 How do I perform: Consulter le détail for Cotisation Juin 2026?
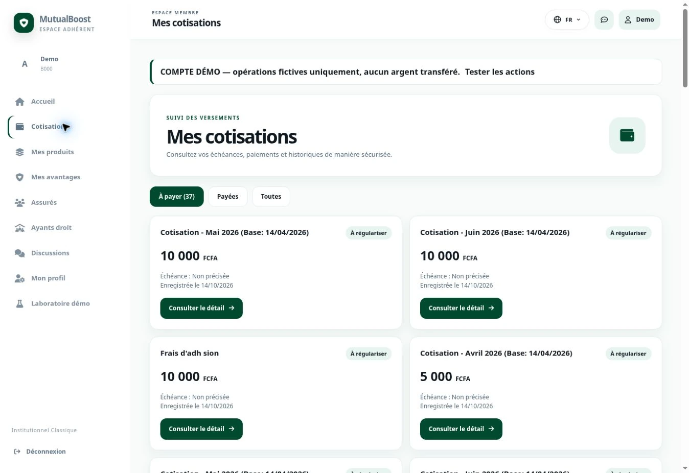coord(461,309)
